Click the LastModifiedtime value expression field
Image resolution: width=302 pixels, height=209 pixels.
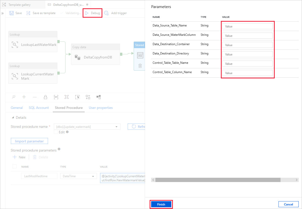123,178
